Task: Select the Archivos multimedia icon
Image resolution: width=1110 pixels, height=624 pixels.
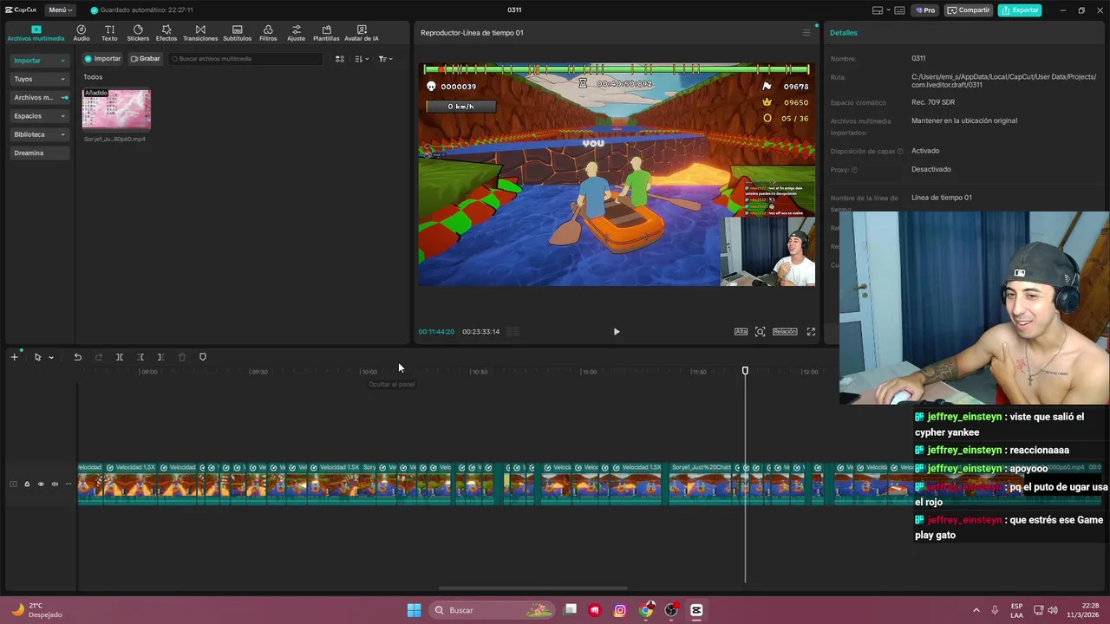Action: [36, 33]
